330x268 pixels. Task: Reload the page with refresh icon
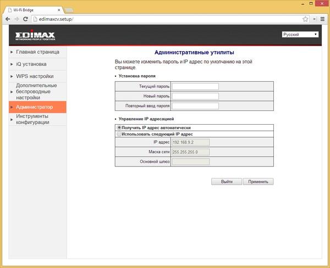(x=25, y=19)
